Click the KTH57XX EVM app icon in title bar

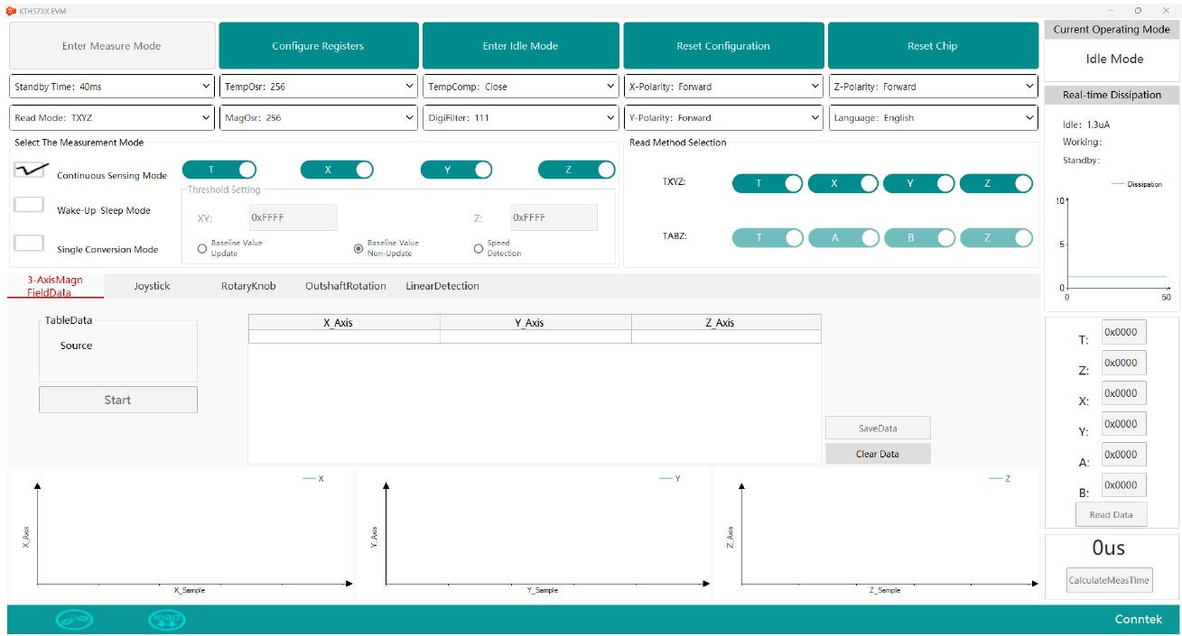point(12,10)
